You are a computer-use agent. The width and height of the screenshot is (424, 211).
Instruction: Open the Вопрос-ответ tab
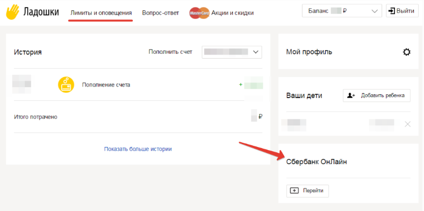coord(161,13)
